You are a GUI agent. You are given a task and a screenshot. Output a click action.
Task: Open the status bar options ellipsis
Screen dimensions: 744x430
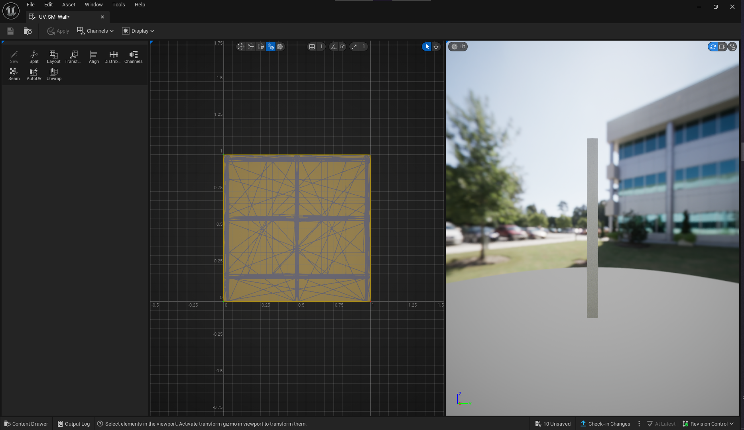tap(639, 424)
